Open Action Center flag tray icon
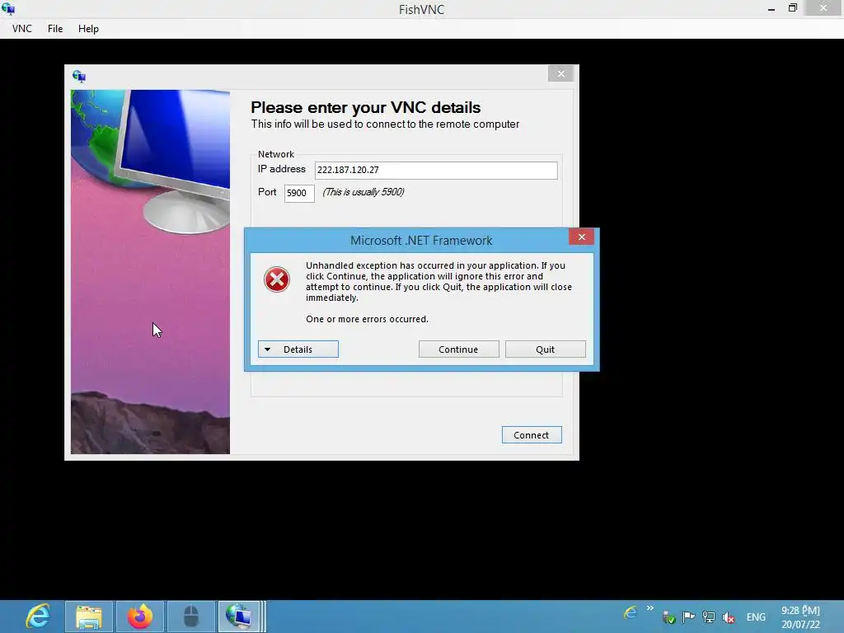This screenshot has height=633, width=844. coord(688,617)
